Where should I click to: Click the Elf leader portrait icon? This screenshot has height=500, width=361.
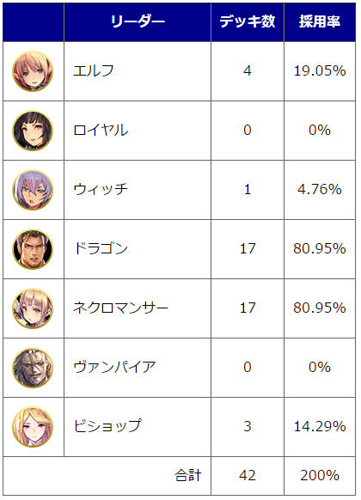(33, 71)
